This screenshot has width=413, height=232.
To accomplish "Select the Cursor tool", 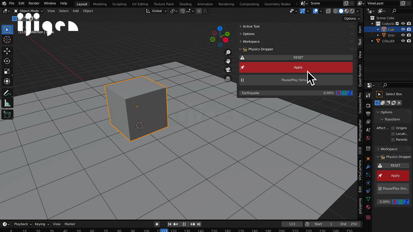I will click(x=7, y=40).
